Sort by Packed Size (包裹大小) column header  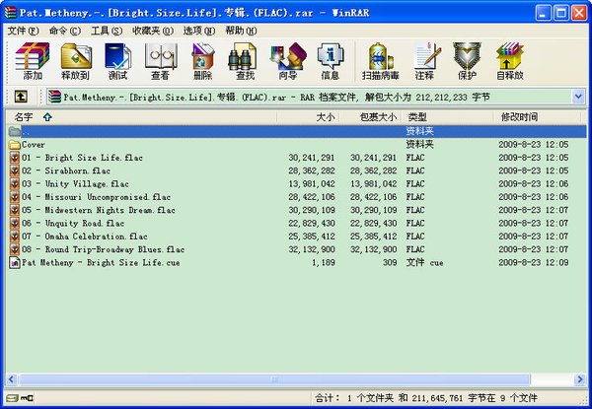pos(370,117)
